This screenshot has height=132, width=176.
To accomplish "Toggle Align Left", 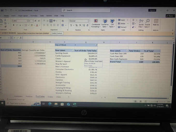I will coord(44,25).
